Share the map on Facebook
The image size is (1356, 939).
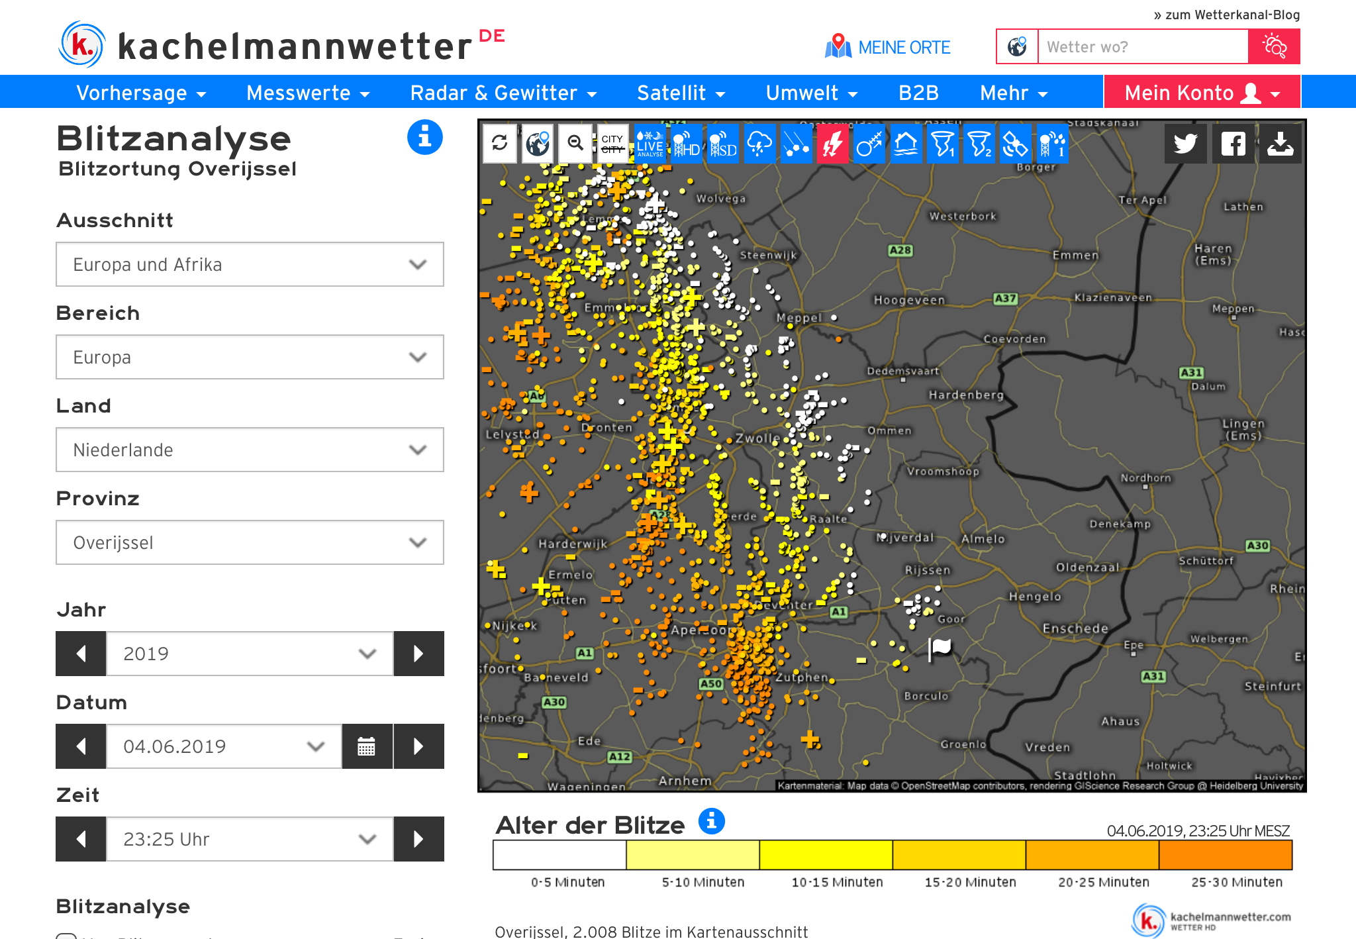coord(1233,143)
